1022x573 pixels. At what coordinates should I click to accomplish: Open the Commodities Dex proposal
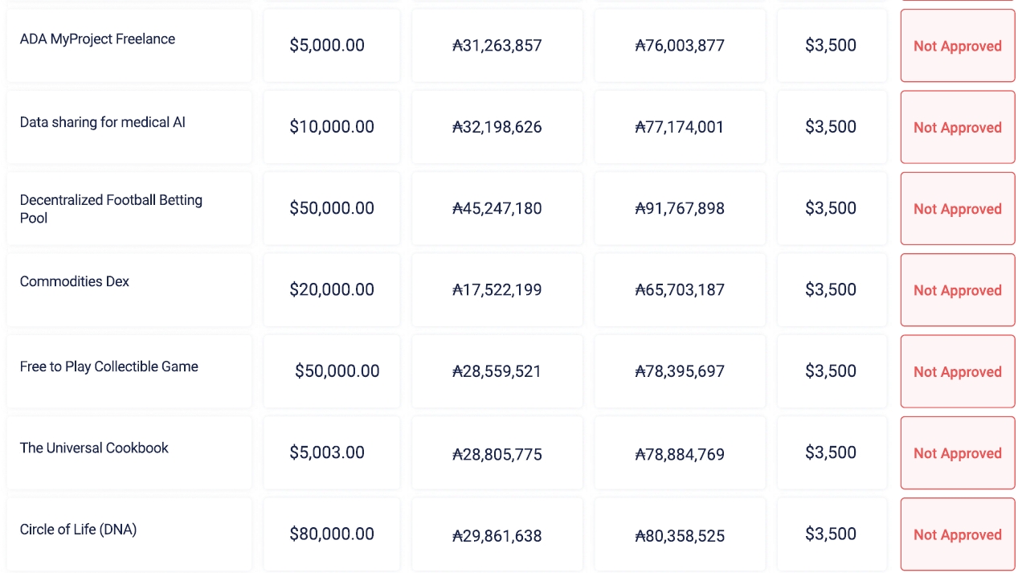(x=75, y=282)
